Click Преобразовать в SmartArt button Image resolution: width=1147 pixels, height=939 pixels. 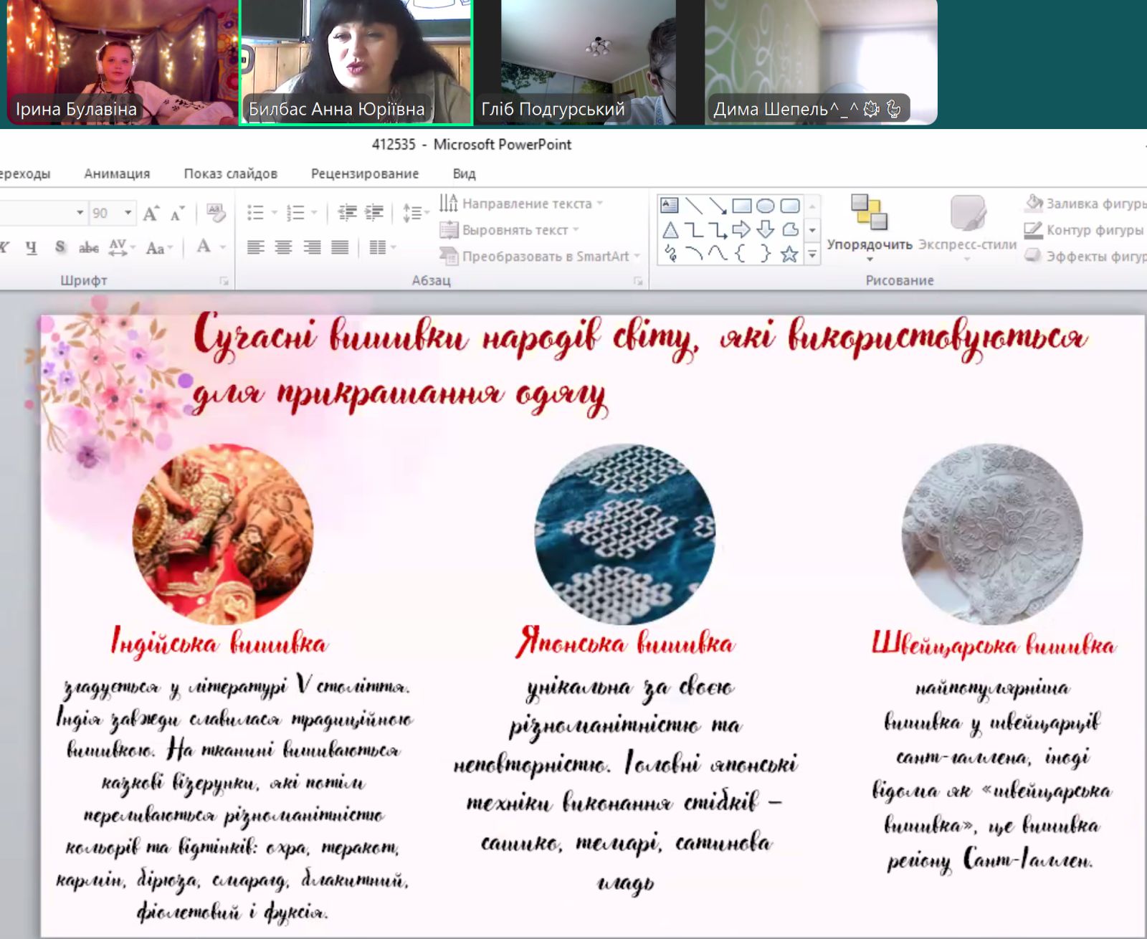click(x=539, y=256)
